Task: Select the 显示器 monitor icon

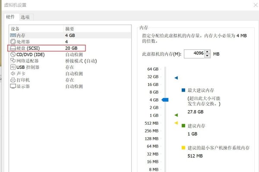Action: pos(13,86)
